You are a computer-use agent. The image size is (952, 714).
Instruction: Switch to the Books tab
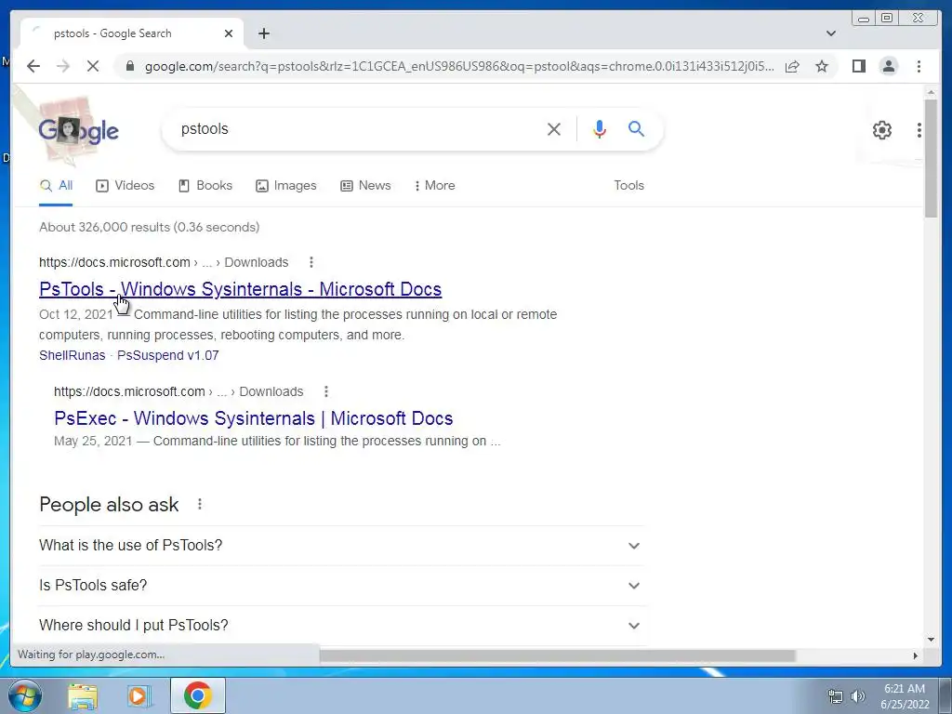pyautogui.click(x=205, y=186)
